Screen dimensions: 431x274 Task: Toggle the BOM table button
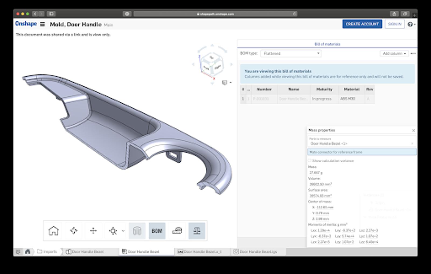pyautogui.click(x=157, y=231)
